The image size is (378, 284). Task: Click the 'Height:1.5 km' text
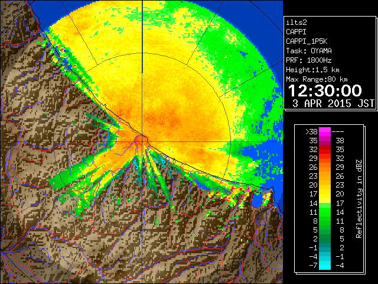pos(312,70)
